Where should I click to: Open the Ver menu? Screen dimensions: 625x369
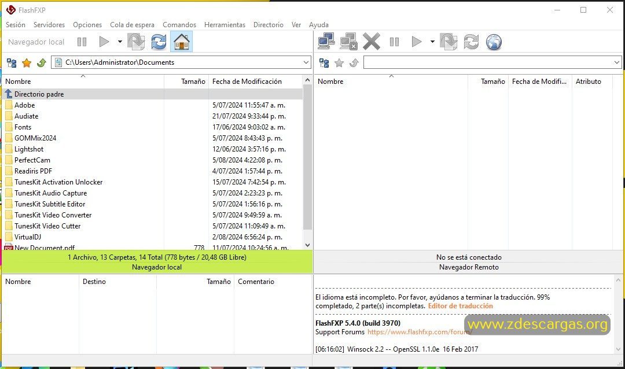296,25
